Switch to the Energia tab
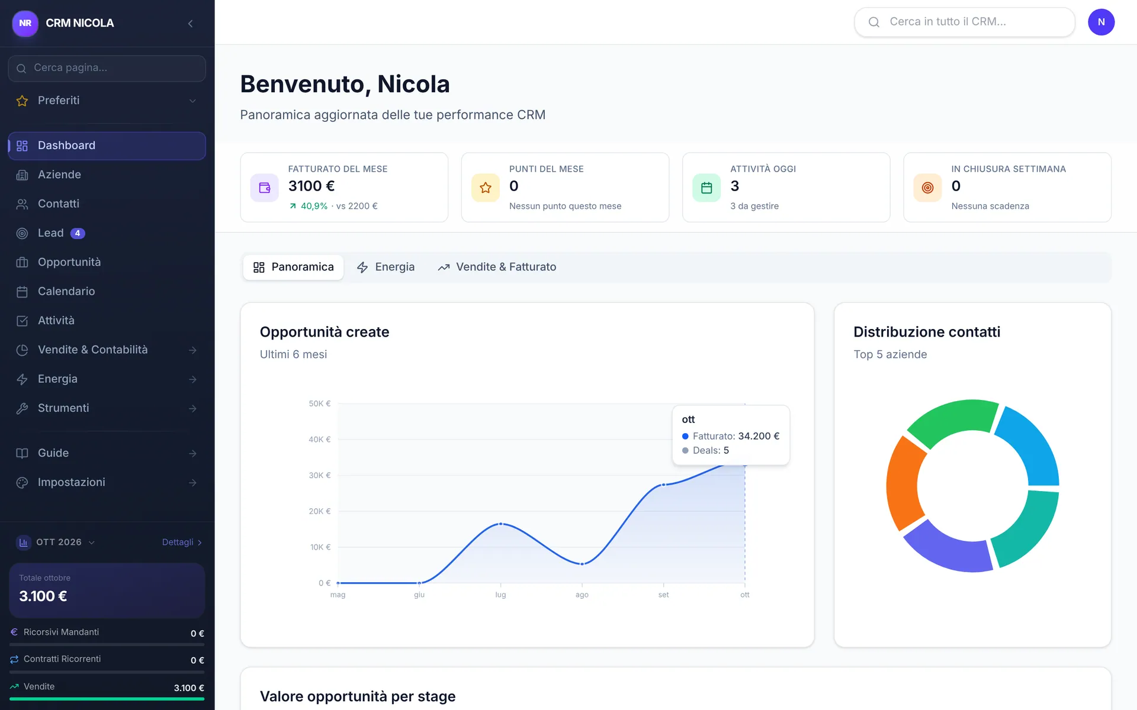Screen dimensions: 1137x710 pyautogui.click(x=386, y=267)
